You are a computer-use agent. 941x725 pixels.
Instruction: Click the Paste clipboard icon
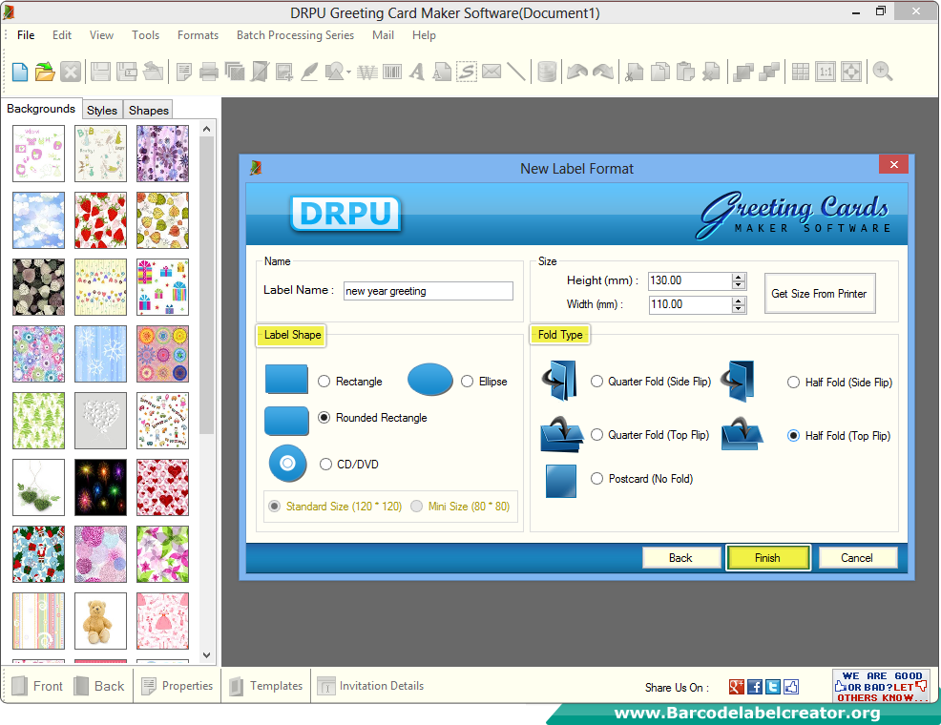tap(685, 72)
